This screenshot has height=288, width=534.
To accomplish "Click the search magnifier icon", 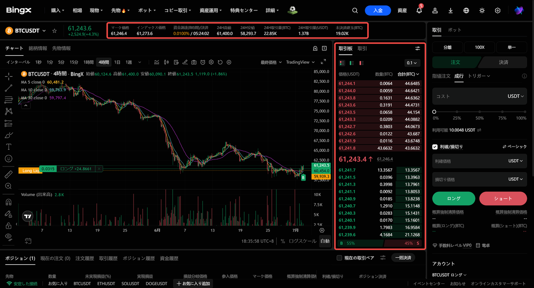I will coord(355,10).
